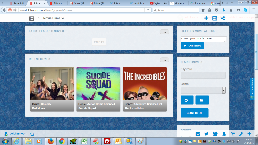Click the Suicide Squad title link
Viewport: 258px width, 145px height.
point(87,108)
